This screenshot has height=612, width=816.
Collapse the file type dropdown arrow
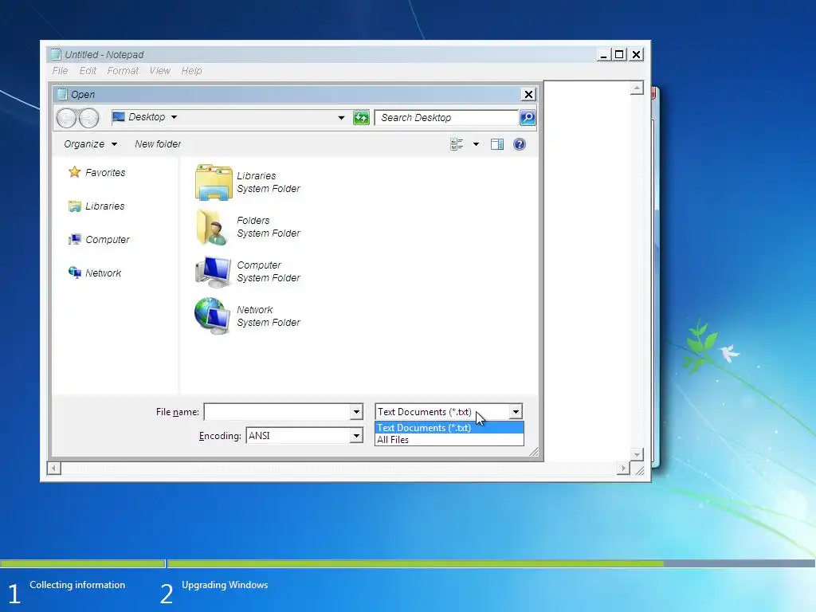click(x=516, y=412)
